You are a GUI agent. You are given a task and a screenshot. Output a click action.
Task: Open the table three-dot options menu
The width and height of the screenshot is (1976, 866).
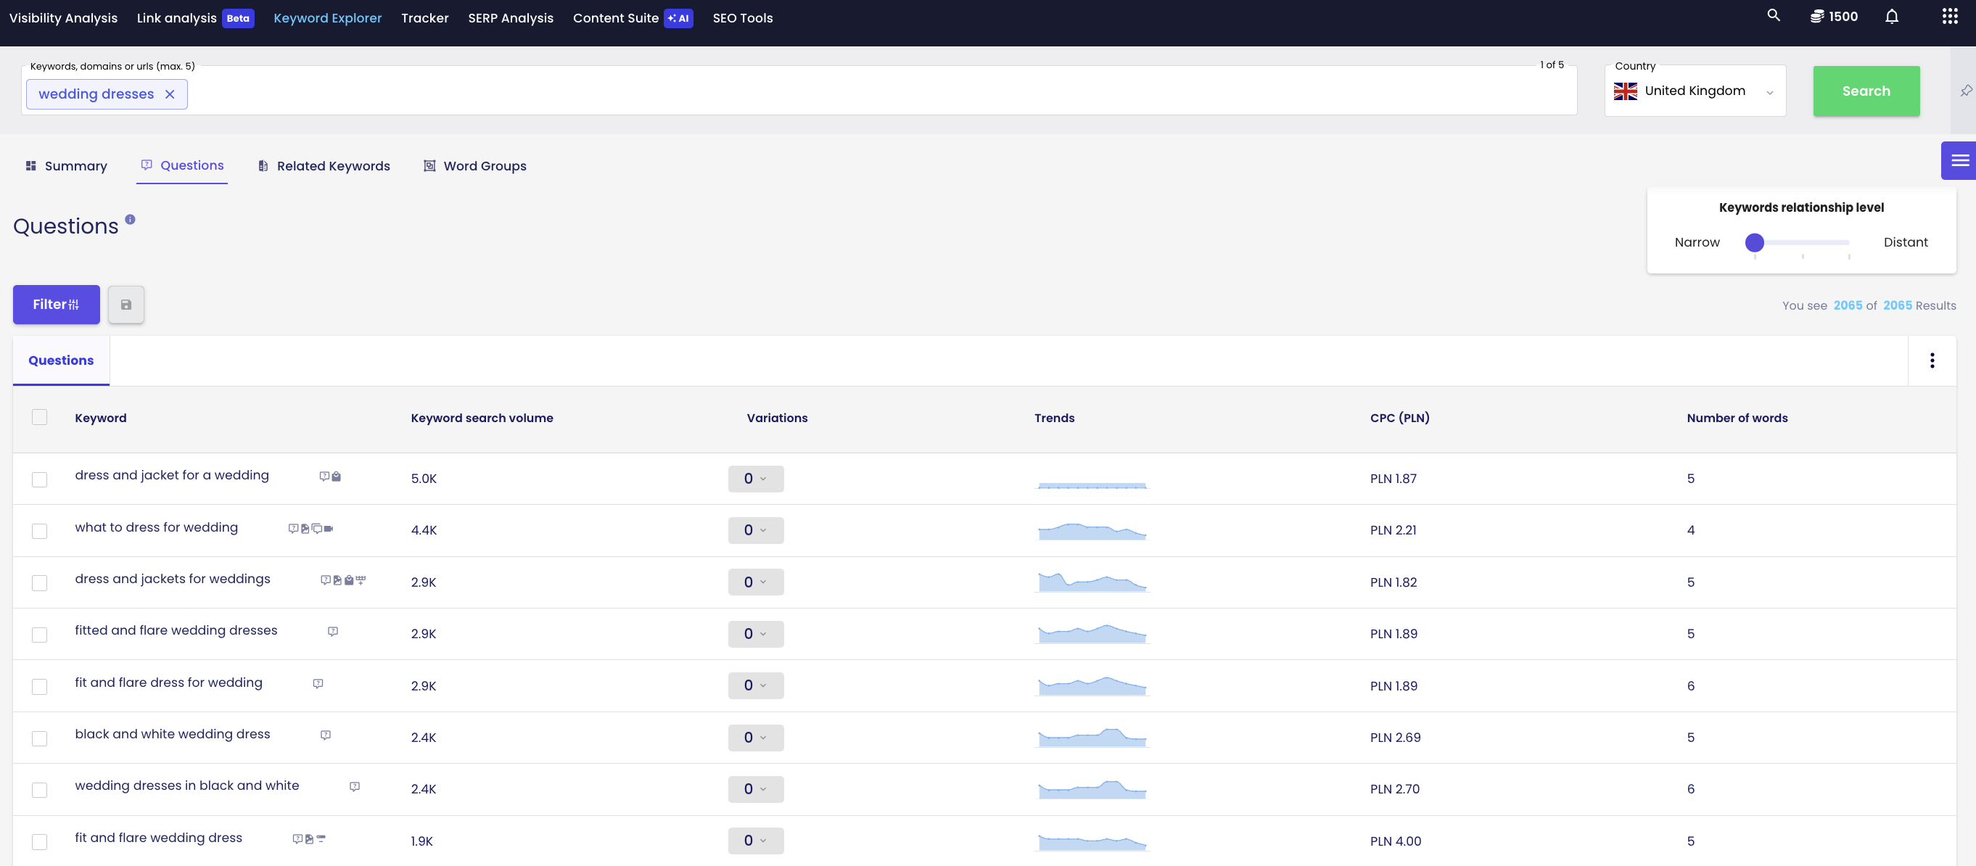tap(1932, 360)
